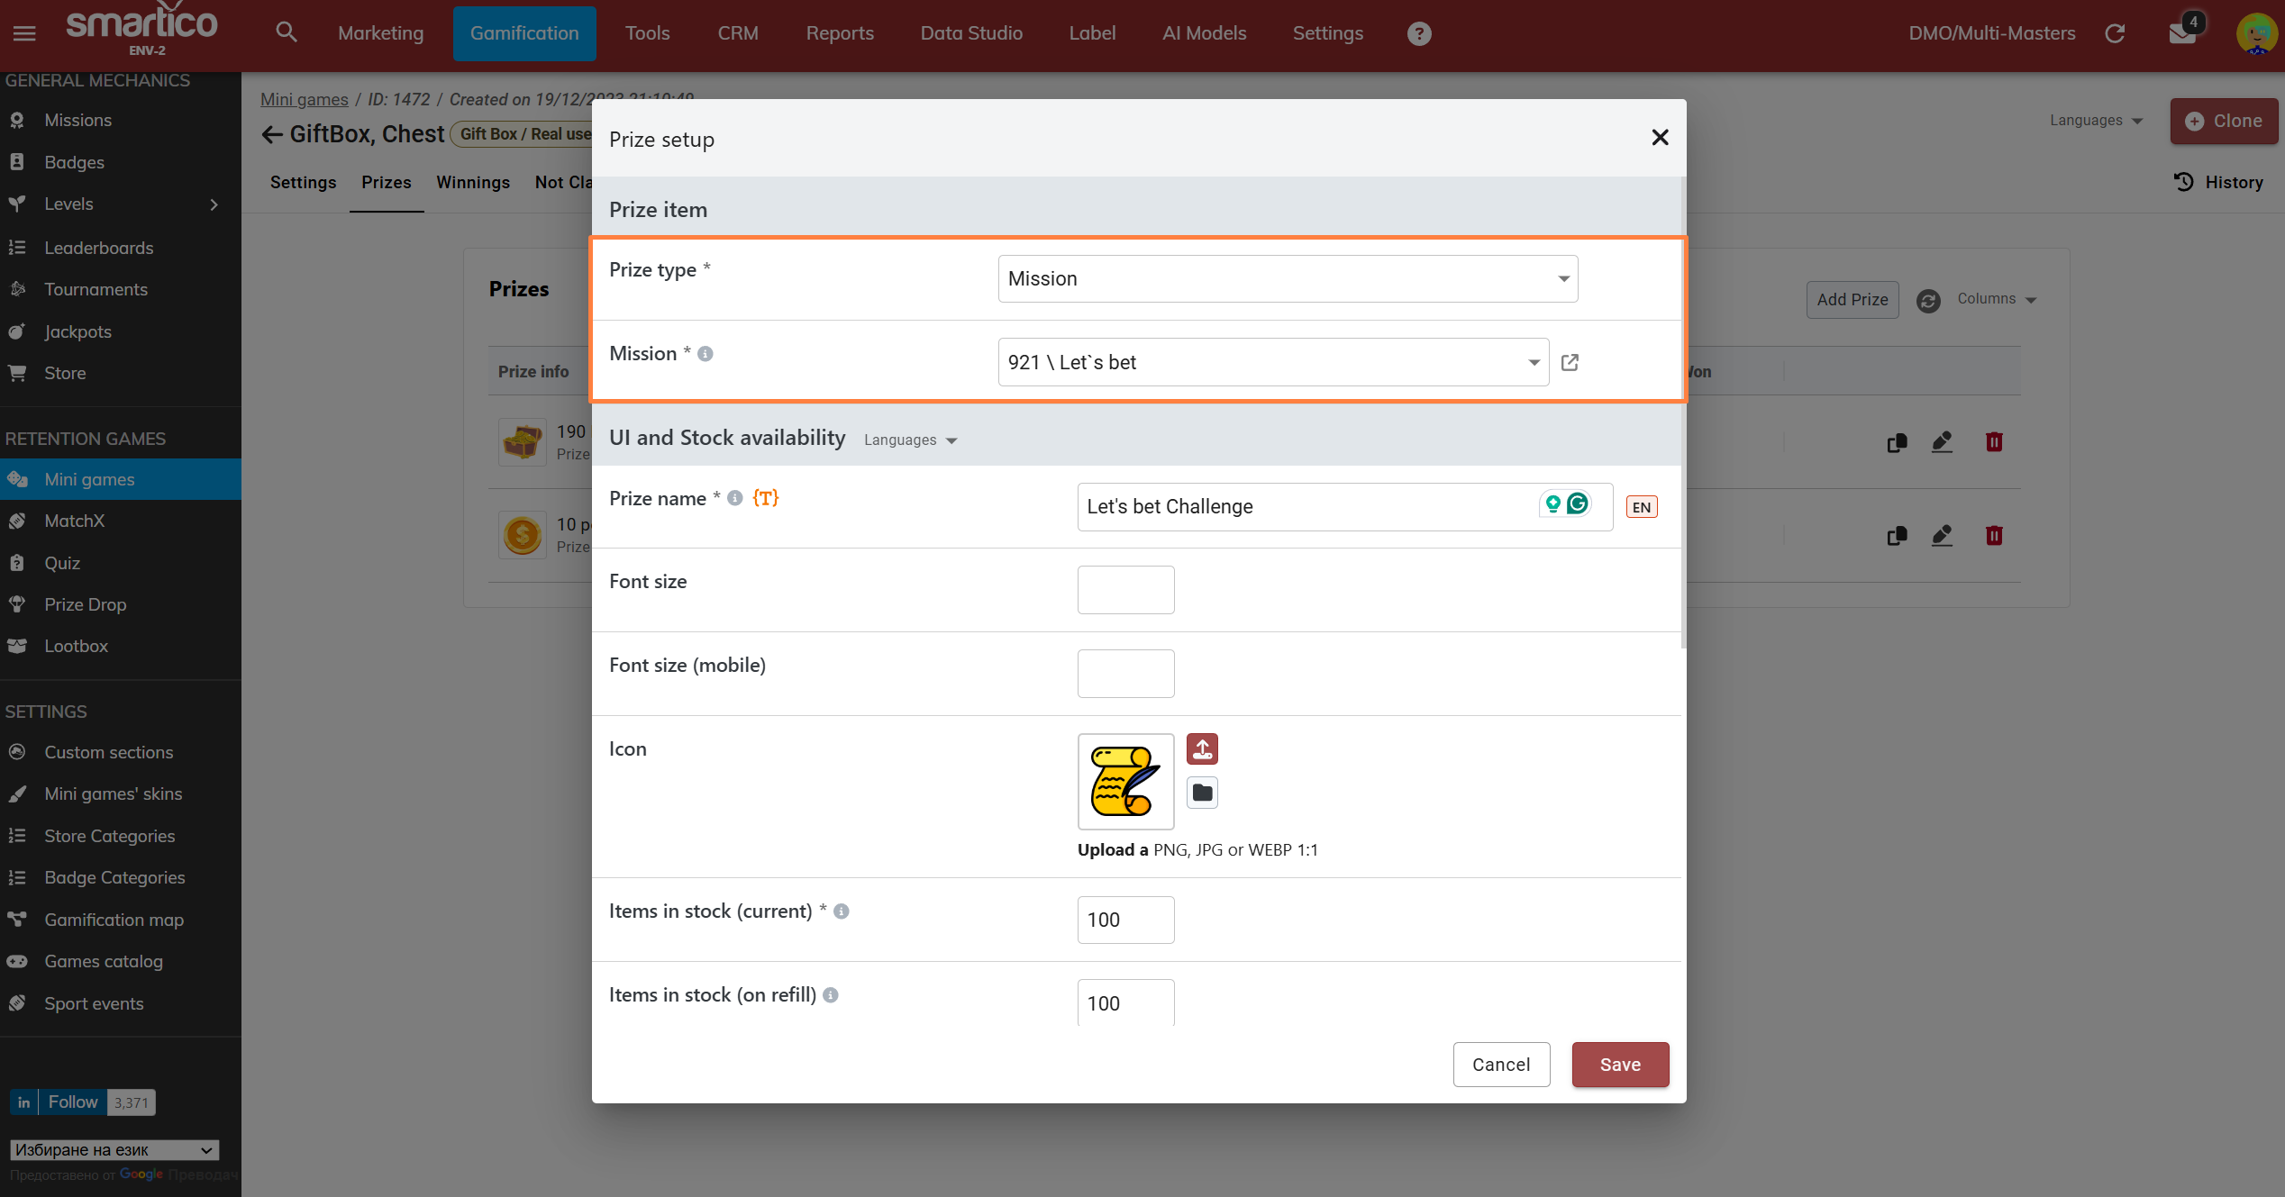Click the upload icon for prize image

(1202, 749)
